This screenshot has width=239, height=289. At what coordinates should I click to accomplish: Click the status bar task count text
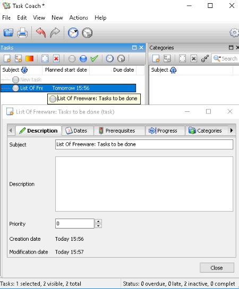click(x=40, y=284)
